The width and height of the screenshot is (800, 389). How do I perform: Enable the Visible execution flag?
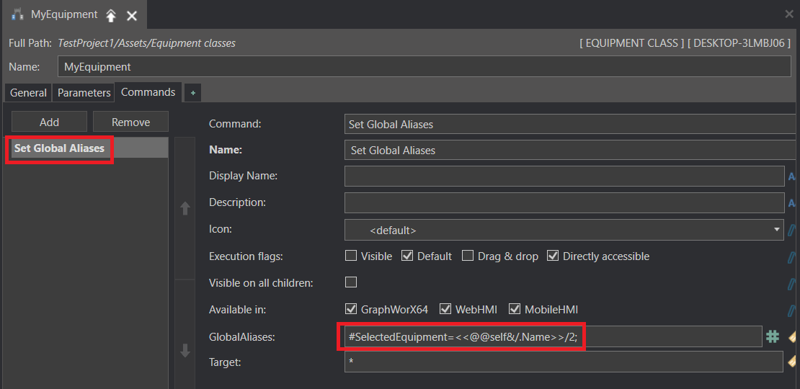(x=351, y=256)
